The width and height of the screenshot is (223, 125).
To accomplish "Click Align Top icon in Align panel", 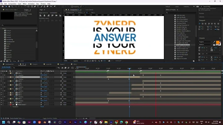I will point(52,15).
